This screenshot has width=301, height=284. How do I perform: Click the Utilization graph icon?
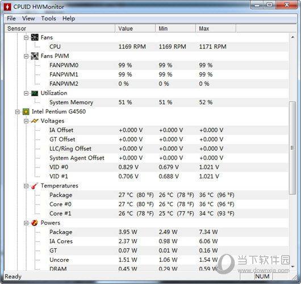35,93
